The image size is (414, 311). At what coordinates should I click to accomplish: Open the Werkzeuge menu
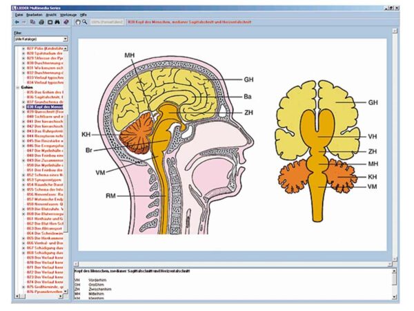(x=68, y=15)
